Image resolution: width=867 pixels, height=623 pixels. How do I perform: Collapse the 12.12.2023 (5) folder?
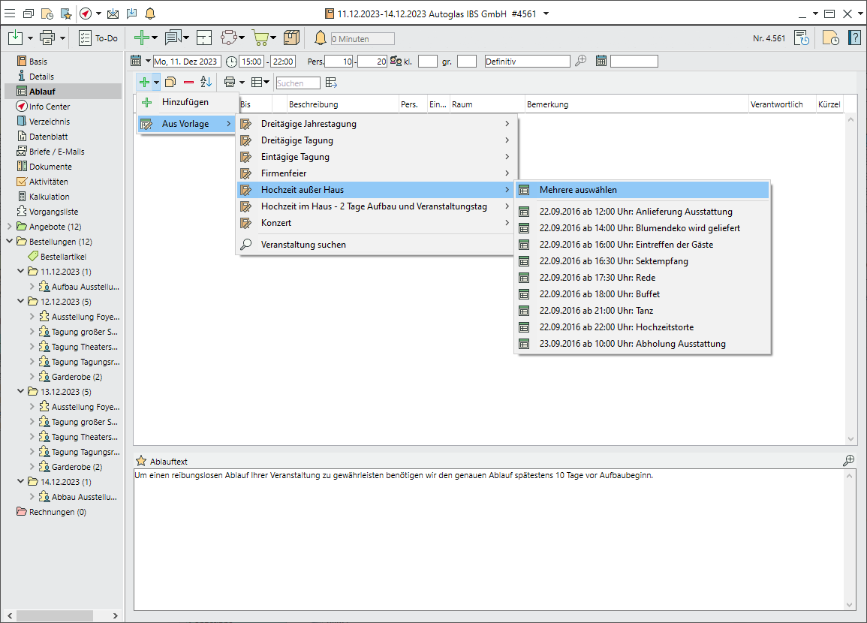pyautogui.click(x=21, y=302)
